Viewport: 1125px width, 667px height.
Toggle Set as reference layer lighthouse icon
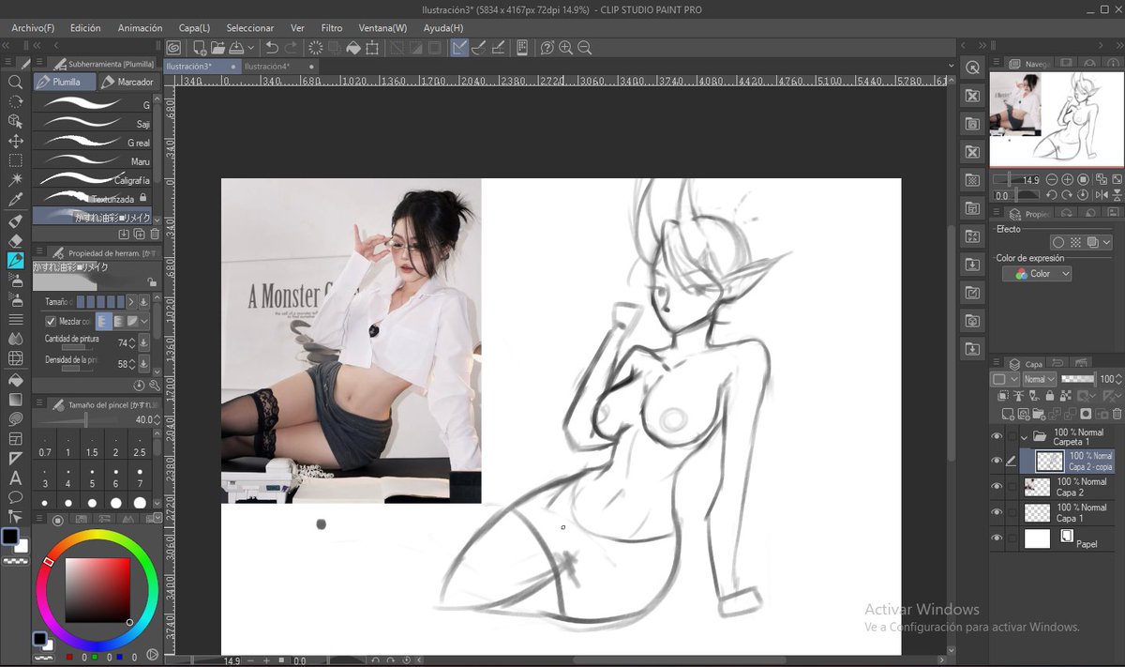tap(1020, 397)
